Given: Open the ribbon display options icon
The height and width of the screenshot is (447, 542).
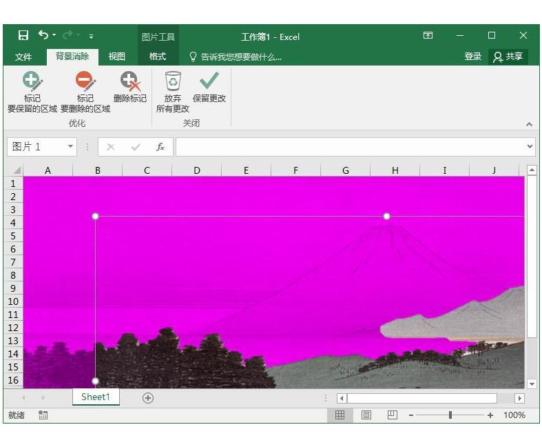Looking at the screenshot, I should 428,35.
